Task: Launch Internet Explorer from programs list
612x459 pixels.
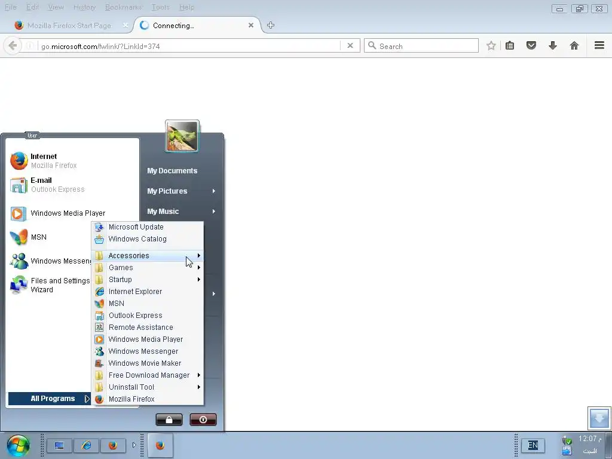Action: [148, 292]
